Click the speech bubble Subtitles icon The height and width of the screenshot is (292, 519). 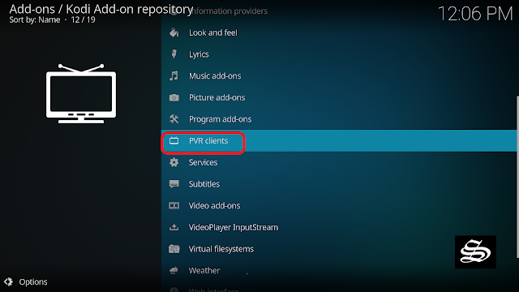coord(174,184)
